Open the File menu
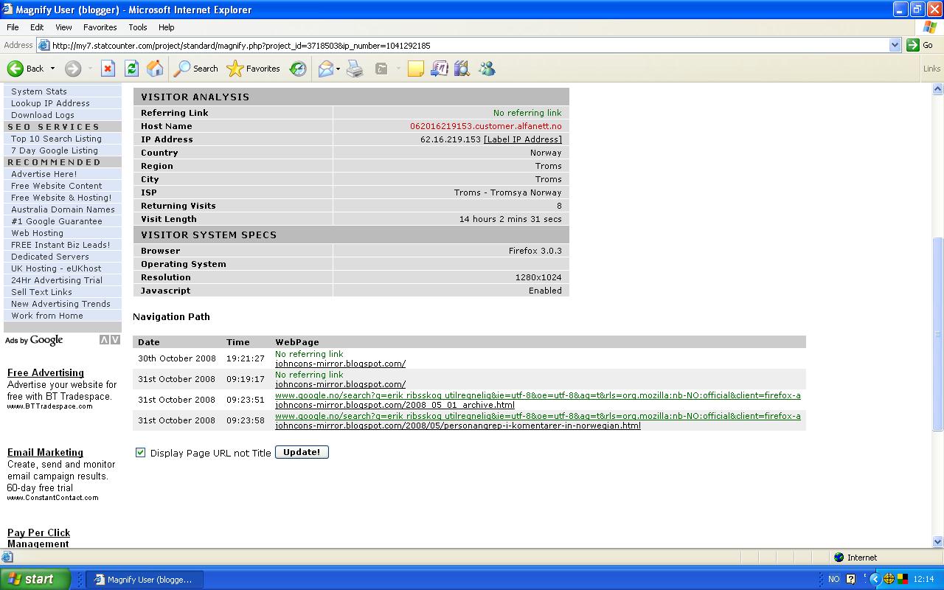 tap(13, 27)
